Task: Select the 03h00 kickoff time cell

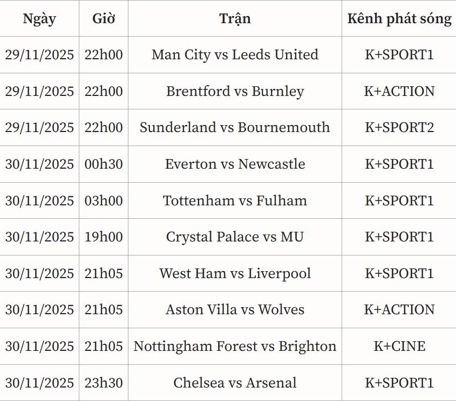Action: (104, 201)
